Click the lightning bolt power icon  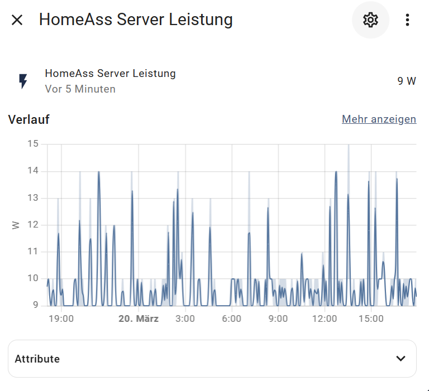pos(23,81)
